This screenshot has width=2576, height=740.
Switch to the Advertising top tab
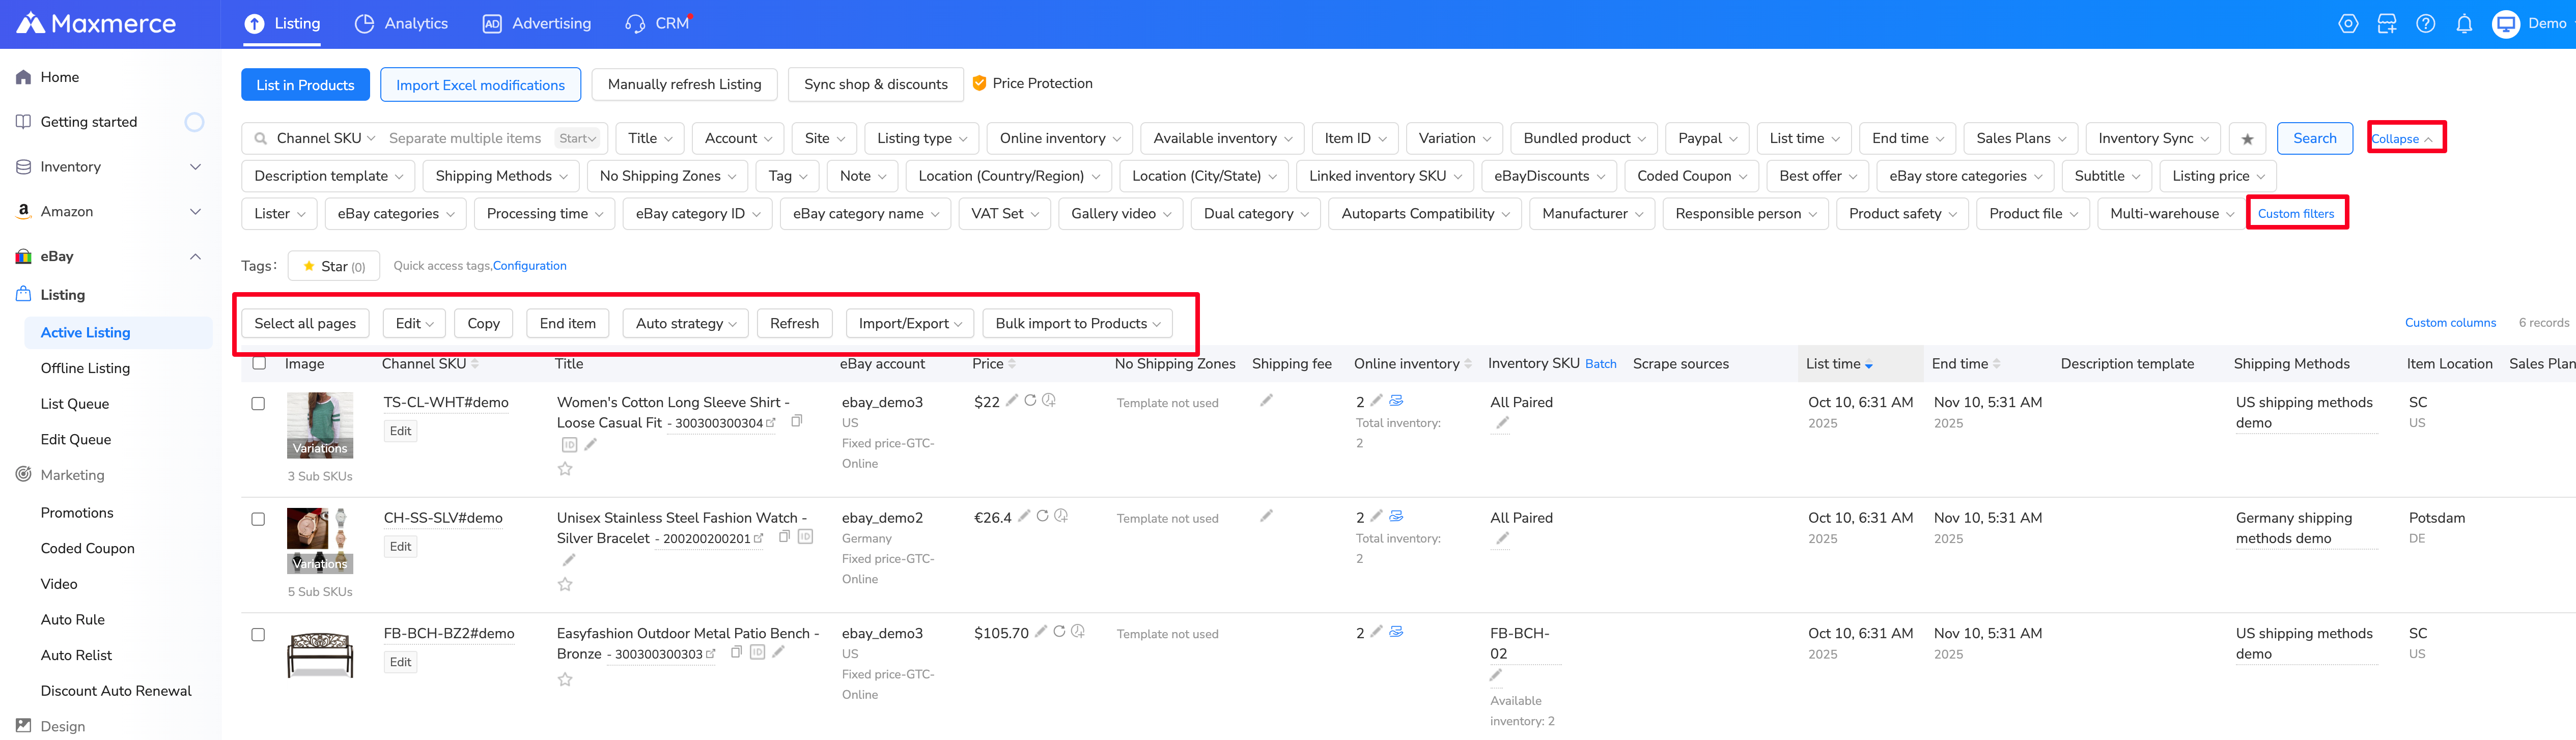[x=537, y=24]
